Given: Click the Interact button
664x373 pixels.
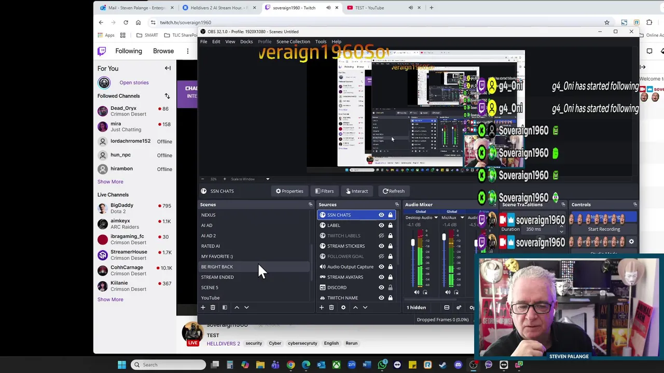Looking at the screenshot, I should pos(357,191).
